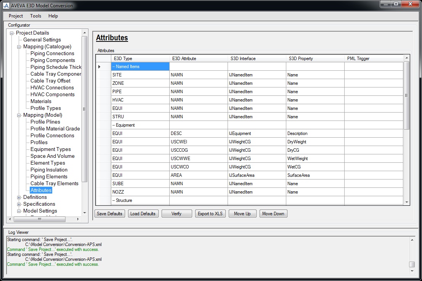
Task: Select the highlighted Attributes tree item
Action: (x=41, y=190)
